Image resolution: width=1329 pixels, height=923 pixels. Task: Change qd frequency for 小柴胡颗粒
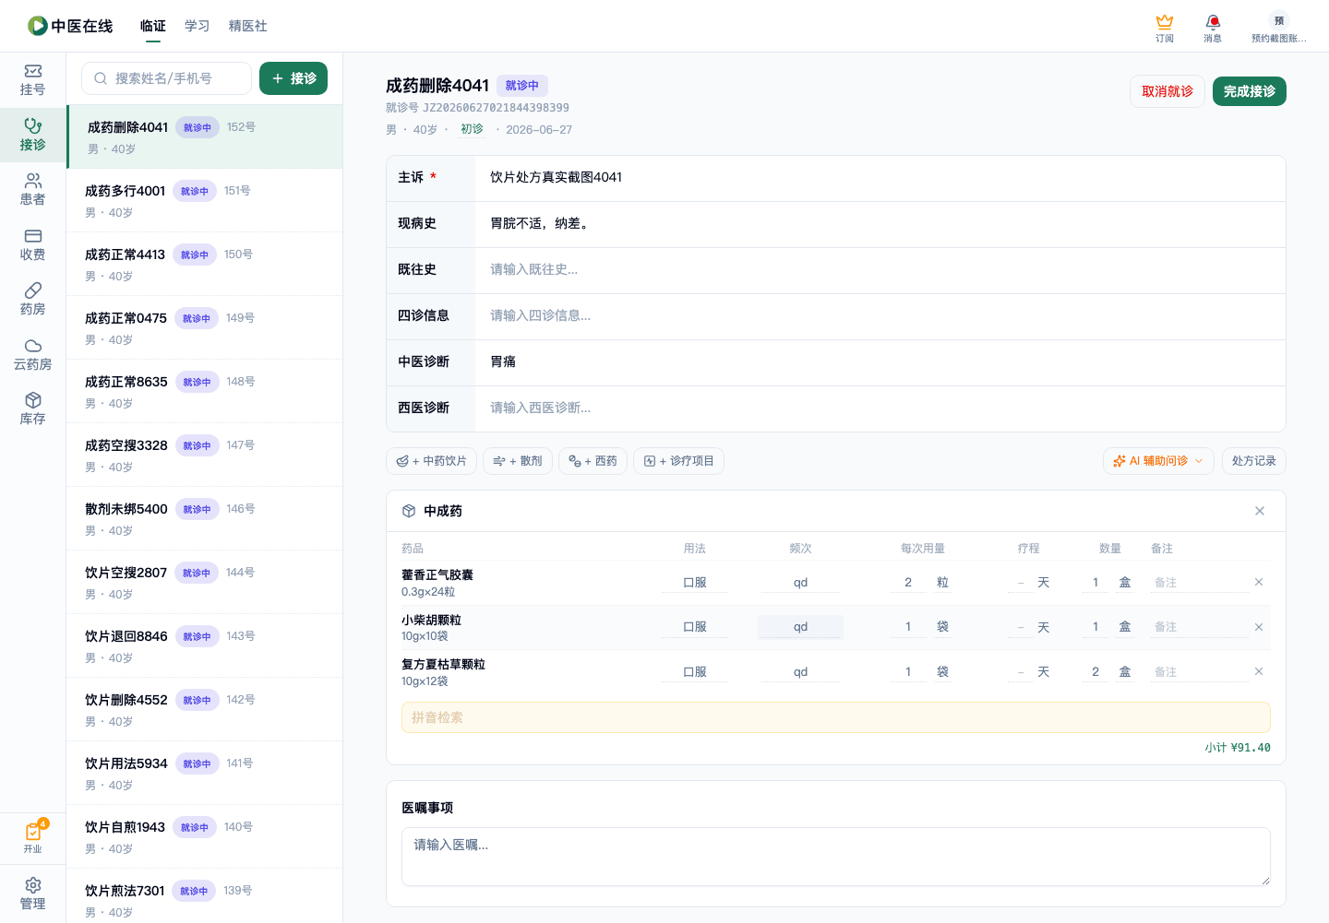[x=800, y=627]
